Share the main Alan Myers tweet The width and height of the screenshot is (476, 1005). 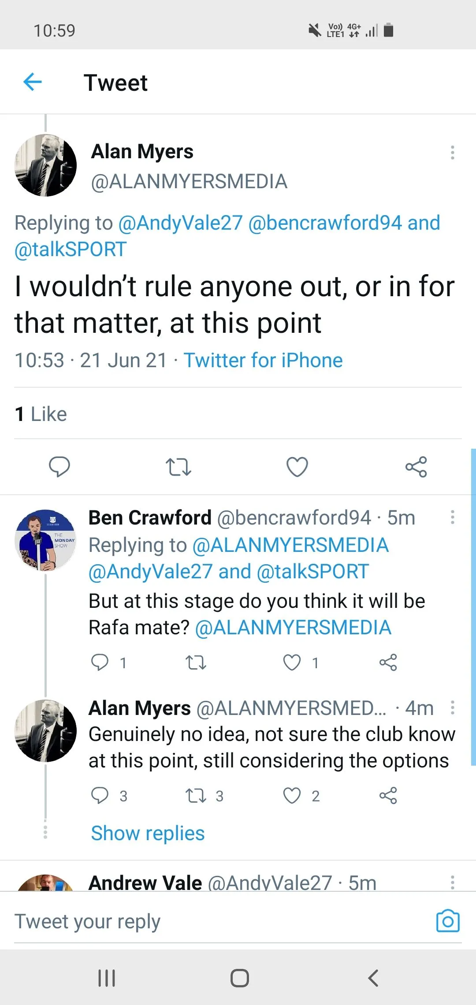click(x=416, y=467)
